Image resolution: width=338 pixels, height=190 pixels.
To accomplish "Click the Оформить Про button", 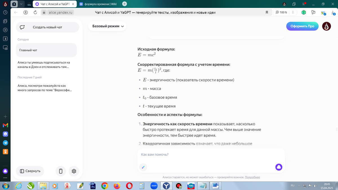I will click(302, 26).
